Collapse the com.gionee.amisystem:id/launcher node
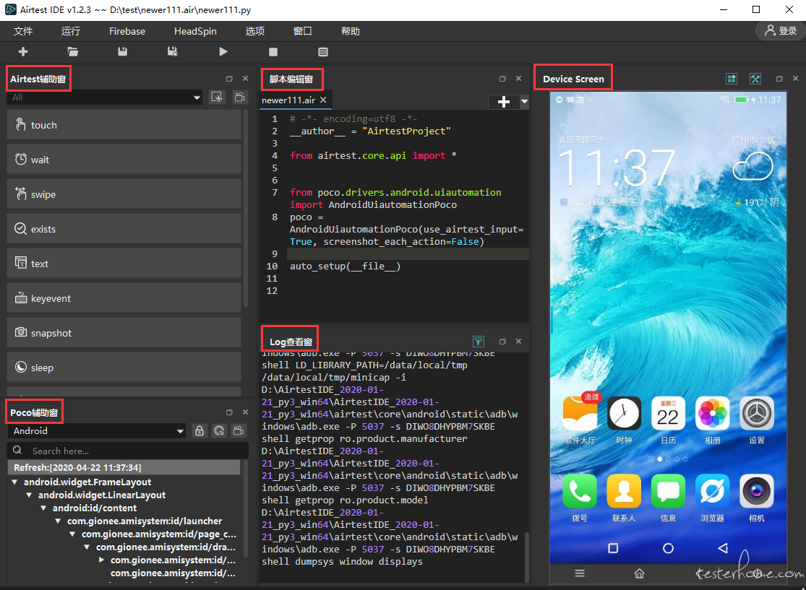 pos(58,521)
